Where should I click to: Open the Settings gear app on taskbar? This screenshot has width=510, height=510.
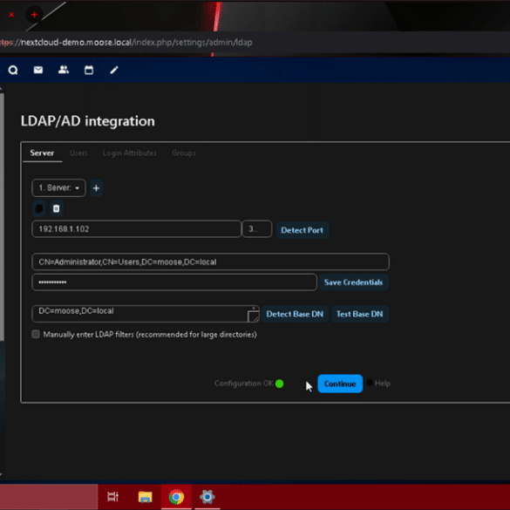(x=207, y=497)
